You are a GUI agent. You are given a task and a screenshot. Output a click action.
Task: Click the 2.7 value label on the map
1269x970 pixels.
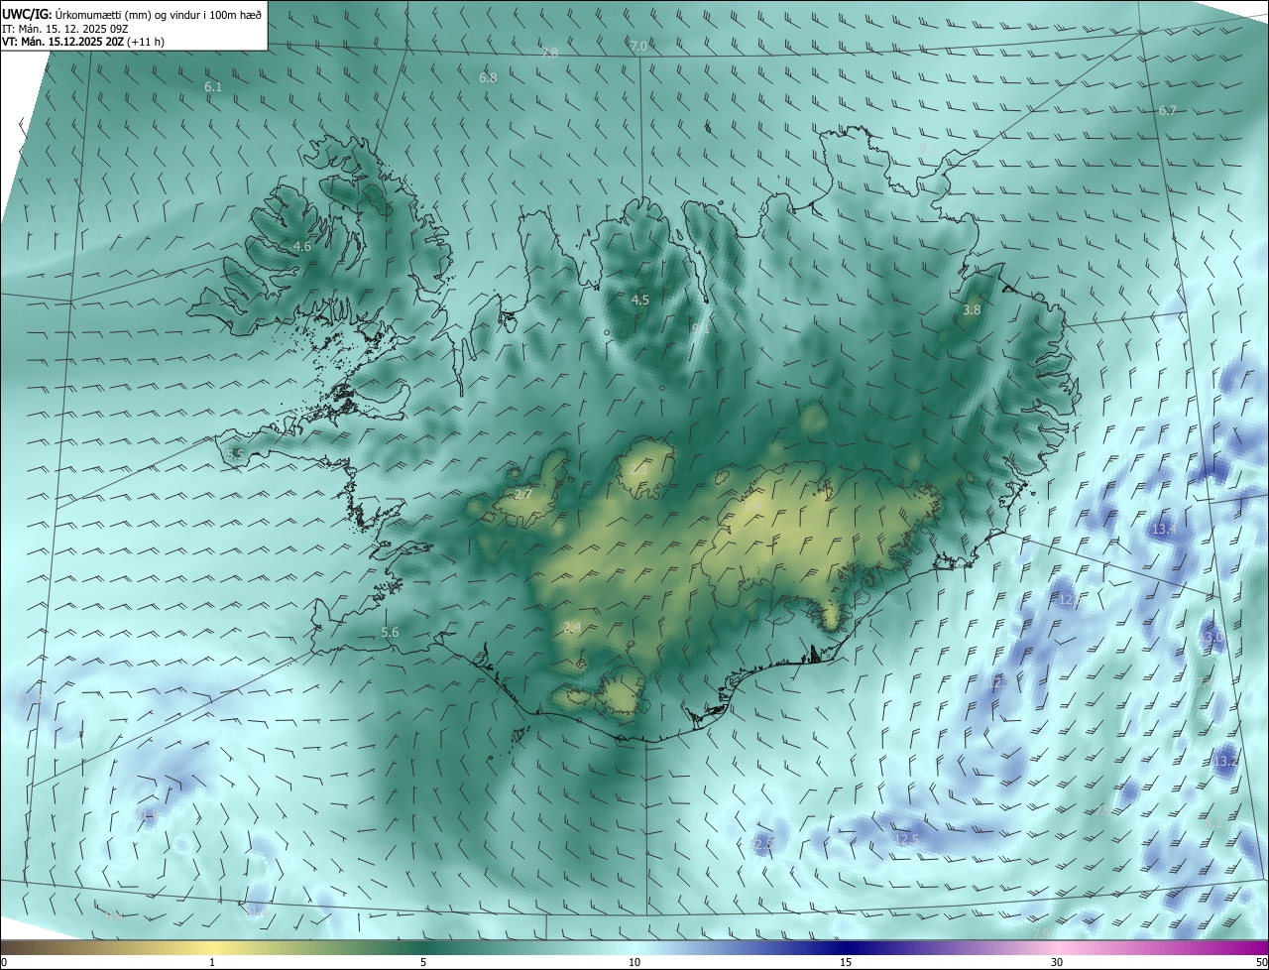(x=523, y=495)
